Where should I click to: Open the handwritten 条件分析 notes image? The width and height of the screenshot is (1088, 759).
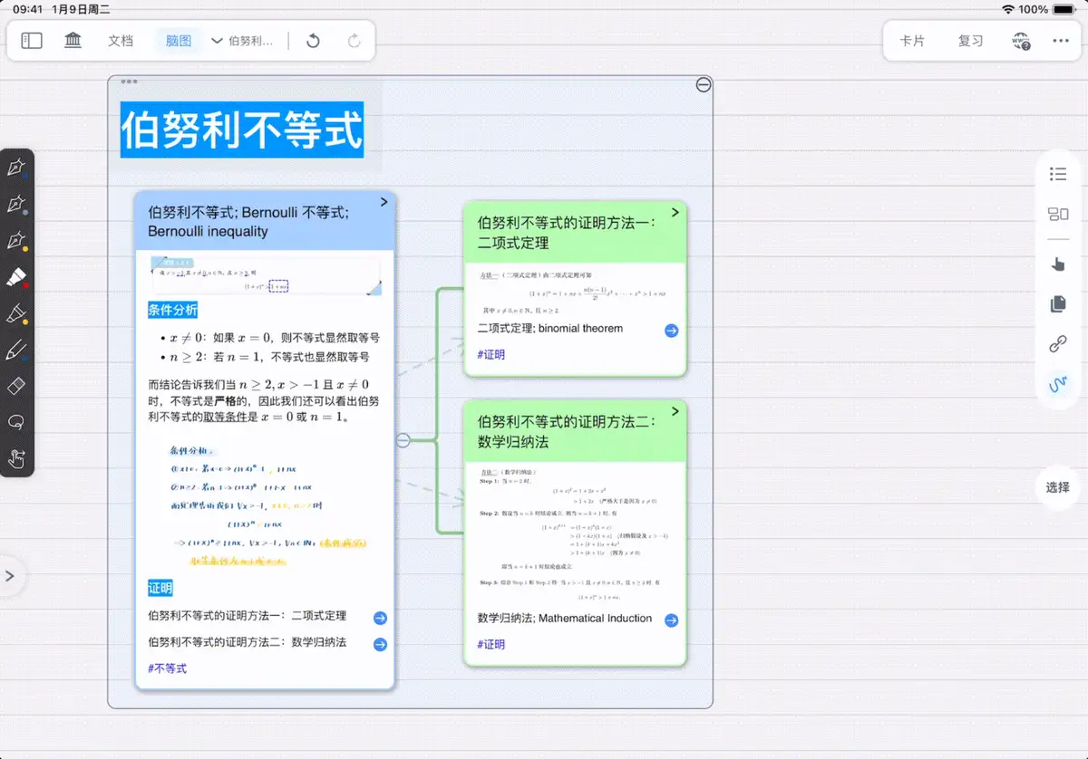pos(266,506)
